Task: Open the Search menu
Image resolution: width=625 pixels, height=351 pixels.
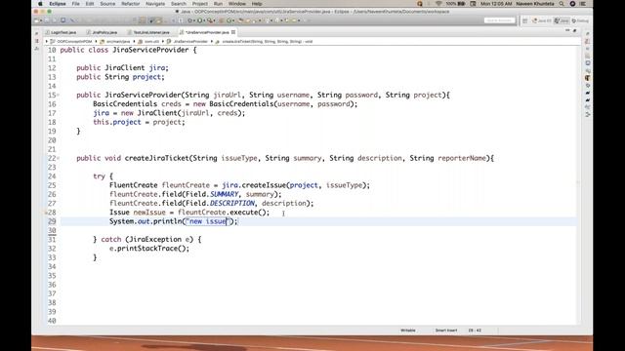Action: pyautogui.click(x=178, y=4)
